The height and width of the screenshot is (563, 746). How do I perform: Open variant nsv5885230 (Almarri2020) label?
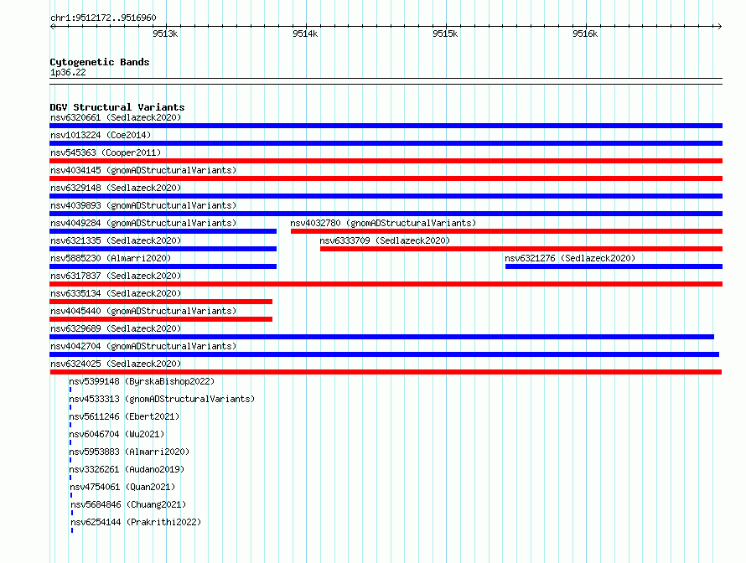(x=111, y=258)
